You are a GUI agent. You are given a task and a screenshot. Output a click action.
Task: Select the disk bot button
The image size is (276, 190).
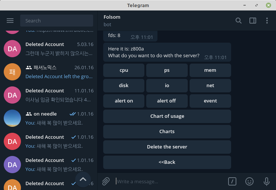[124, 86]
